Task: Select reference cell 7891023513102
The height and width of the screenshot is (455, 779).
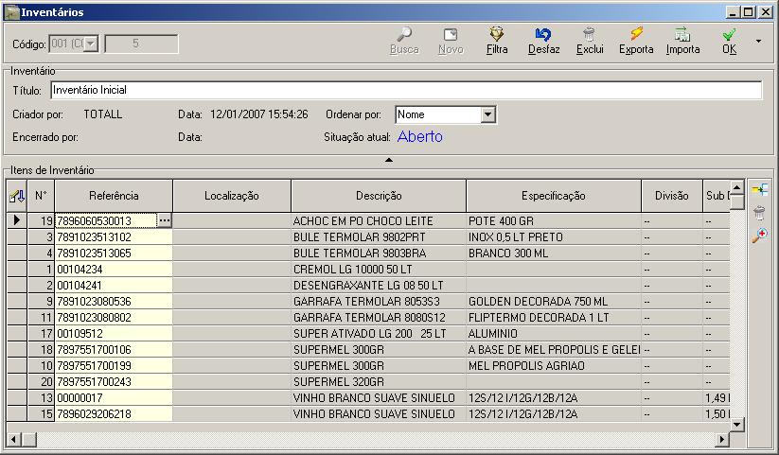Action: click(114, 236)
